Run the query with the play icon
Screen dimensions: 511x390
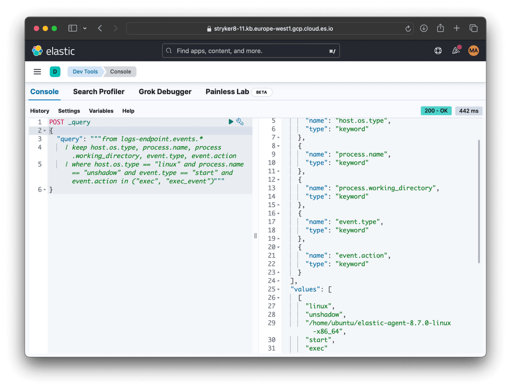tap(231, 122)
